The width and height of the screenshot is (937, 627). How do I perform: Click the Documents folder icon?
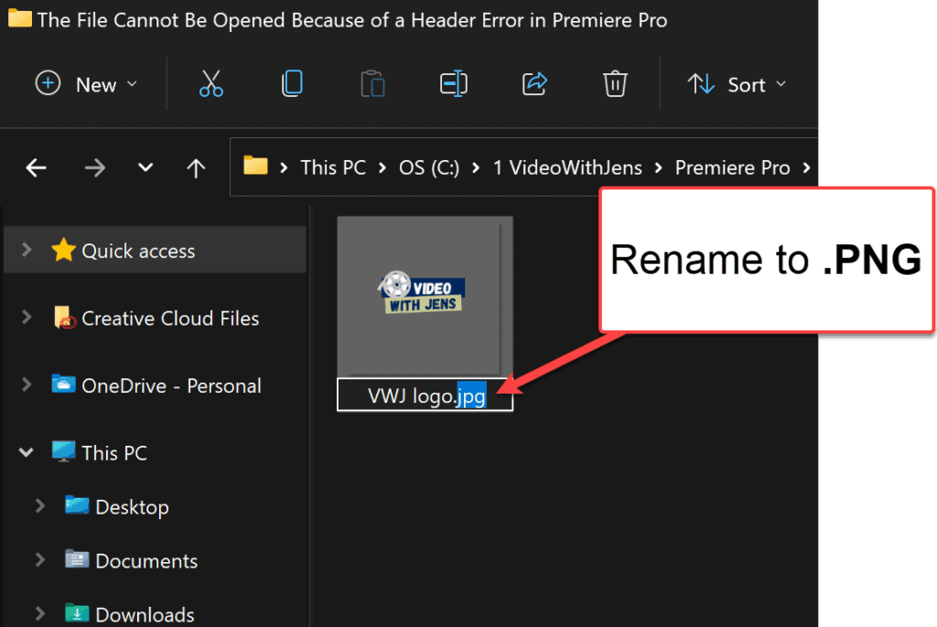[x=77, y=559]
